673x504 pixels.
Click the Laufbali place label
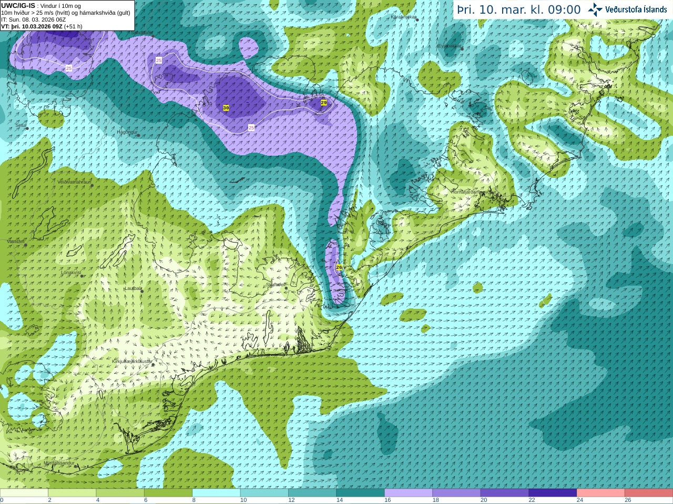(133, 288)
